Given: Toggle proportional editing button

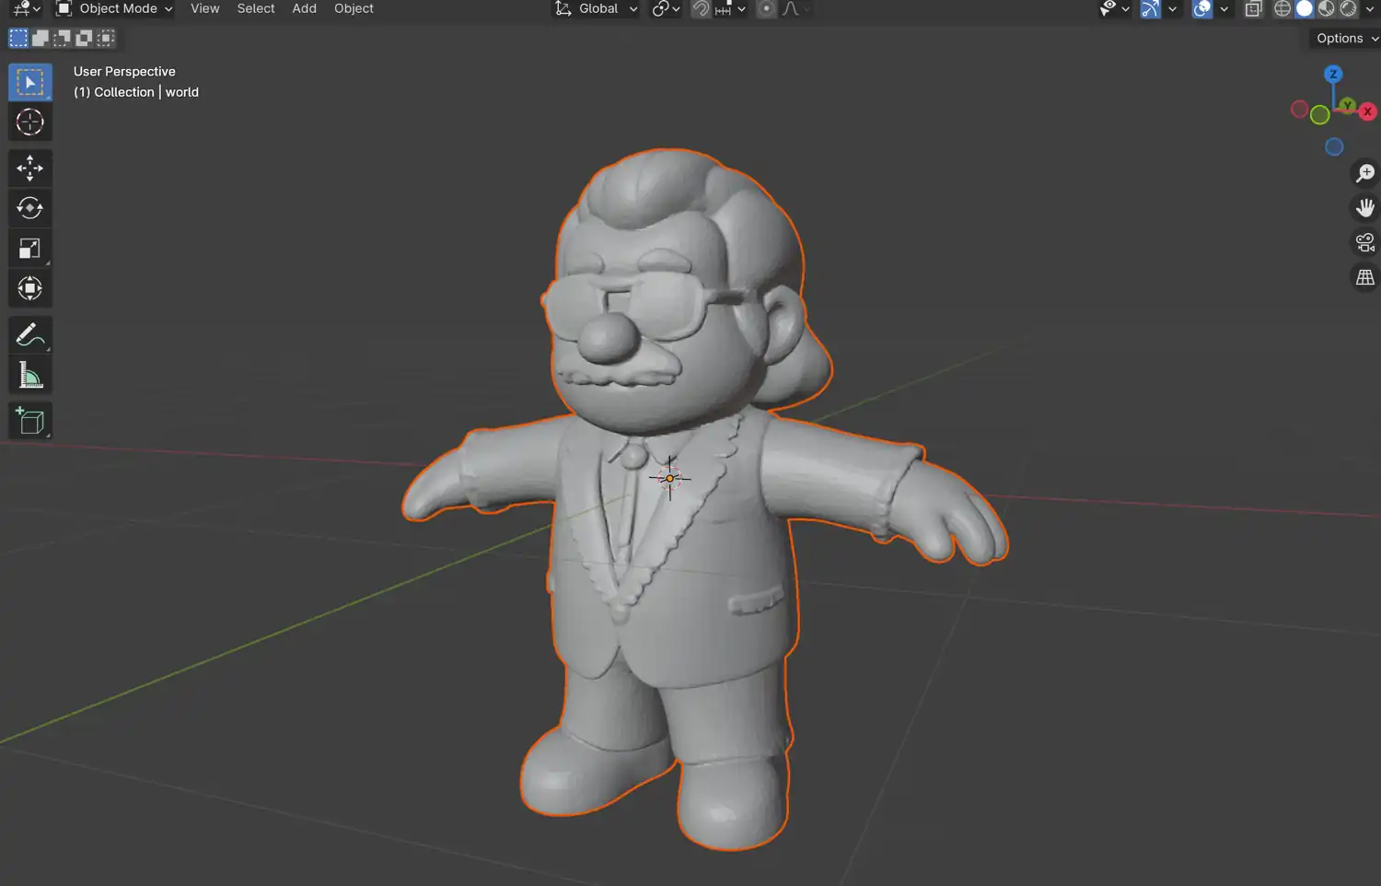Looking at the screenshot, I should click(x=766, y=9).
